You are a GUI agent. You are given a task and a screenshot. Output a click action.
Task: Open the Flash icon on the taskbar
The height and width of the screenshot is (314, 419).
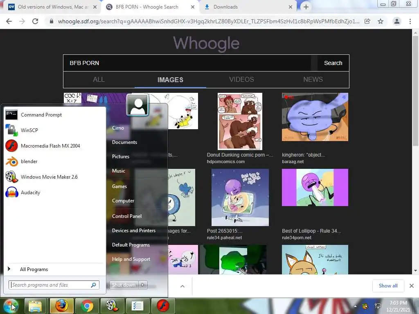pos(163,306)
